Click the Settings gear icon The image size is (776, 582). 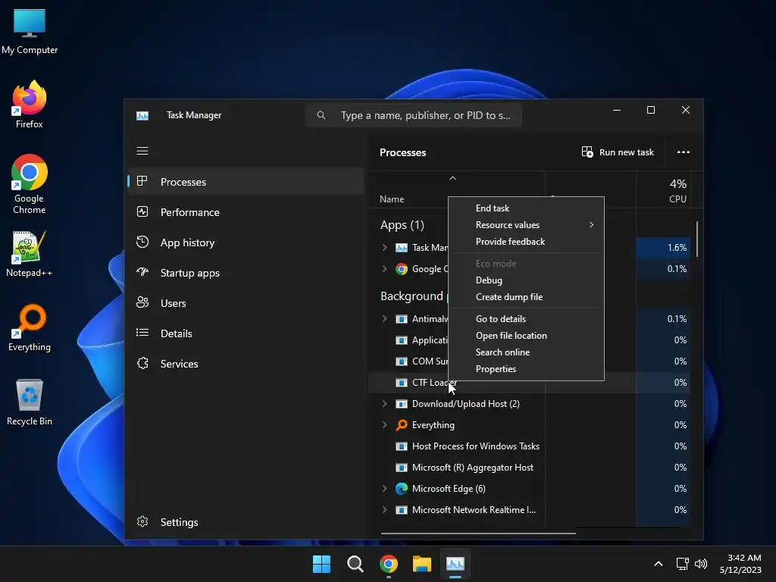[142, 521]
